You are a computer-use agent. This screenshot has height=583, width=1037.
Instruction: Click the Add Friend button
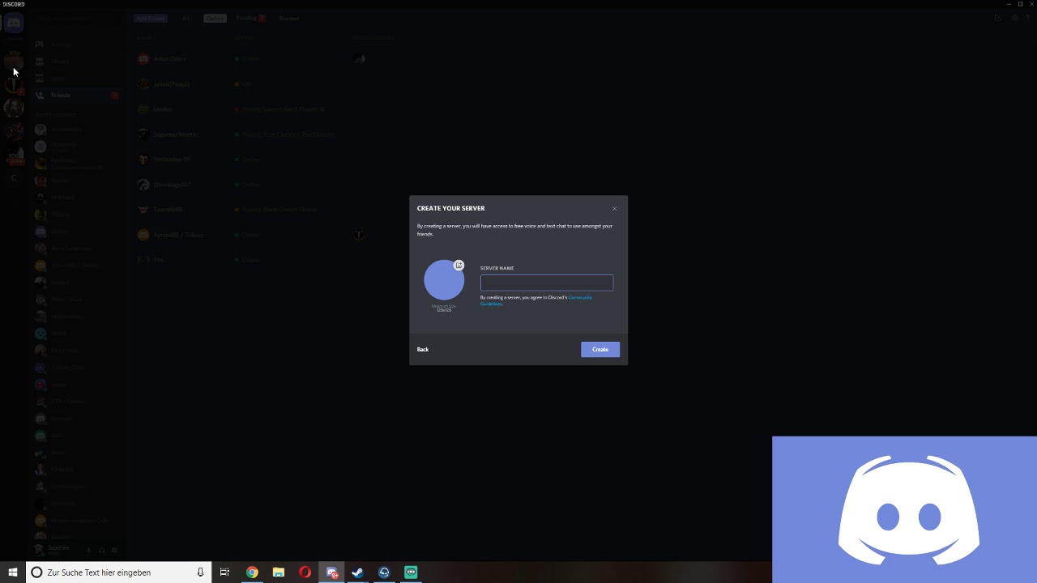(x=150, y=18)
